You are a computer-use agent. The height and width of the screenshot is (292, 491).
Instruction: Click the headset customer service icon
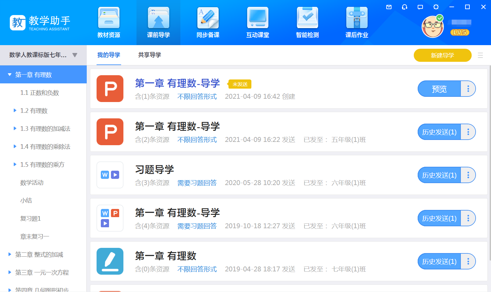pyautogui.click(x=405, y=7)
